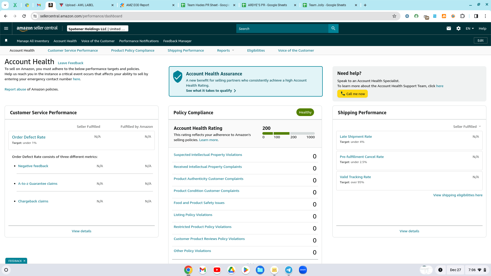Open the EN language dropdown

coord(470,28)
